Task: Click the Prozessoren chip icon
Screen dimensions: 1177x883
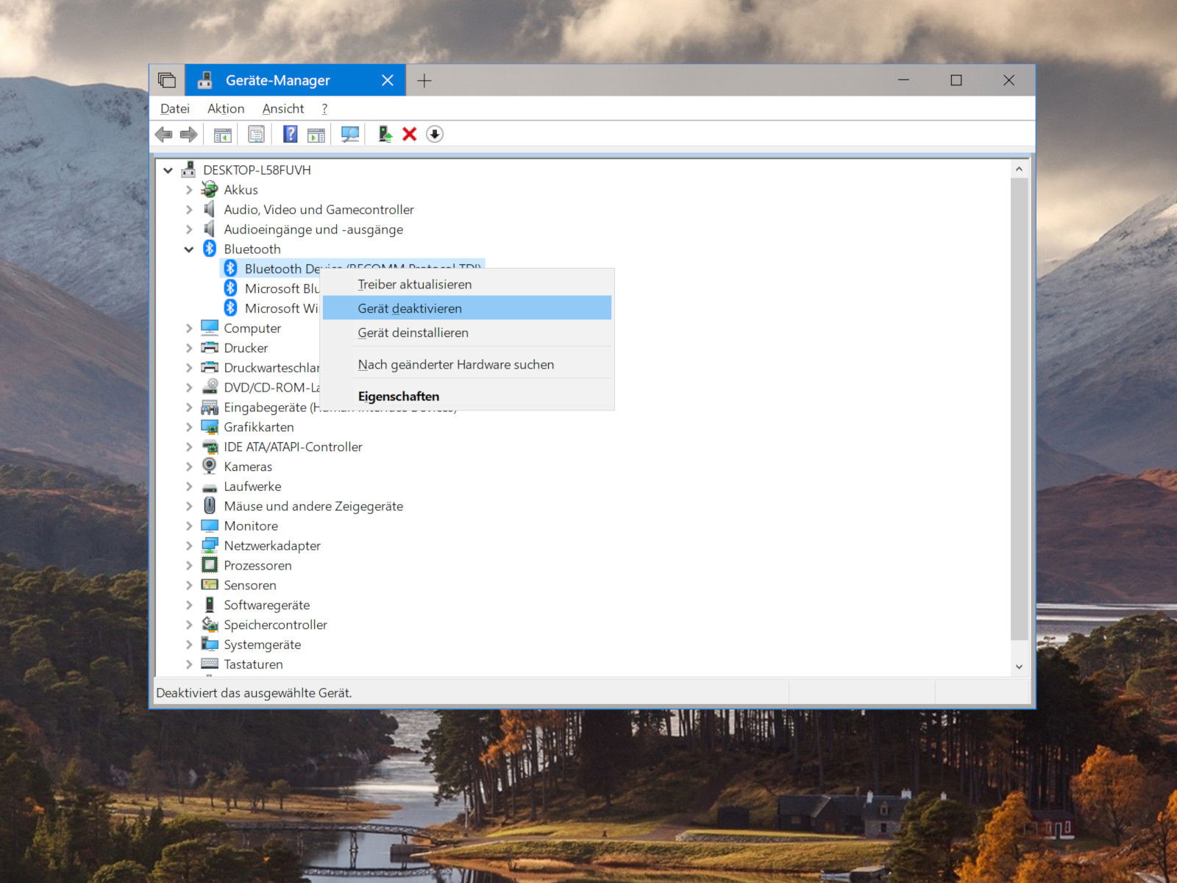Action: (210, 565)
